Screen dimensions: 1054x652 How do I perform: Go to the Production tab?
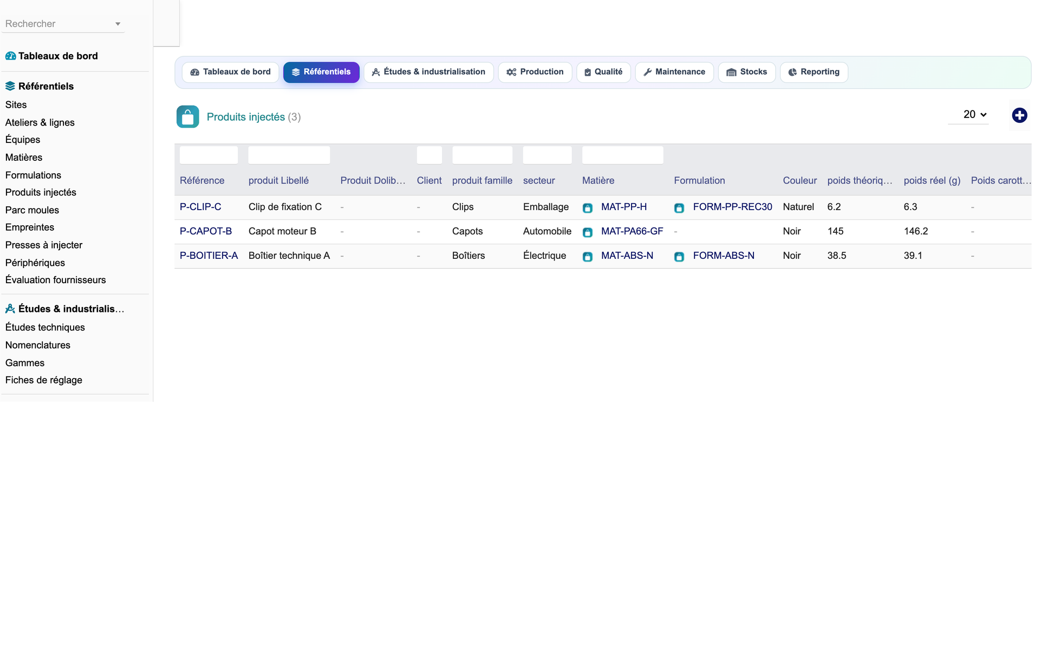coord(535,72)
